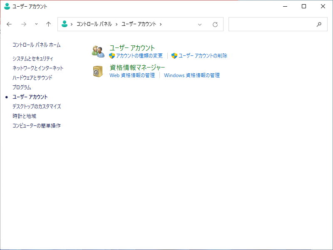This screenshot has width=333, height=250.
Task: Select ユーザー アカウント breadcrumb in the address bar
Action: (x=139, y=24)
